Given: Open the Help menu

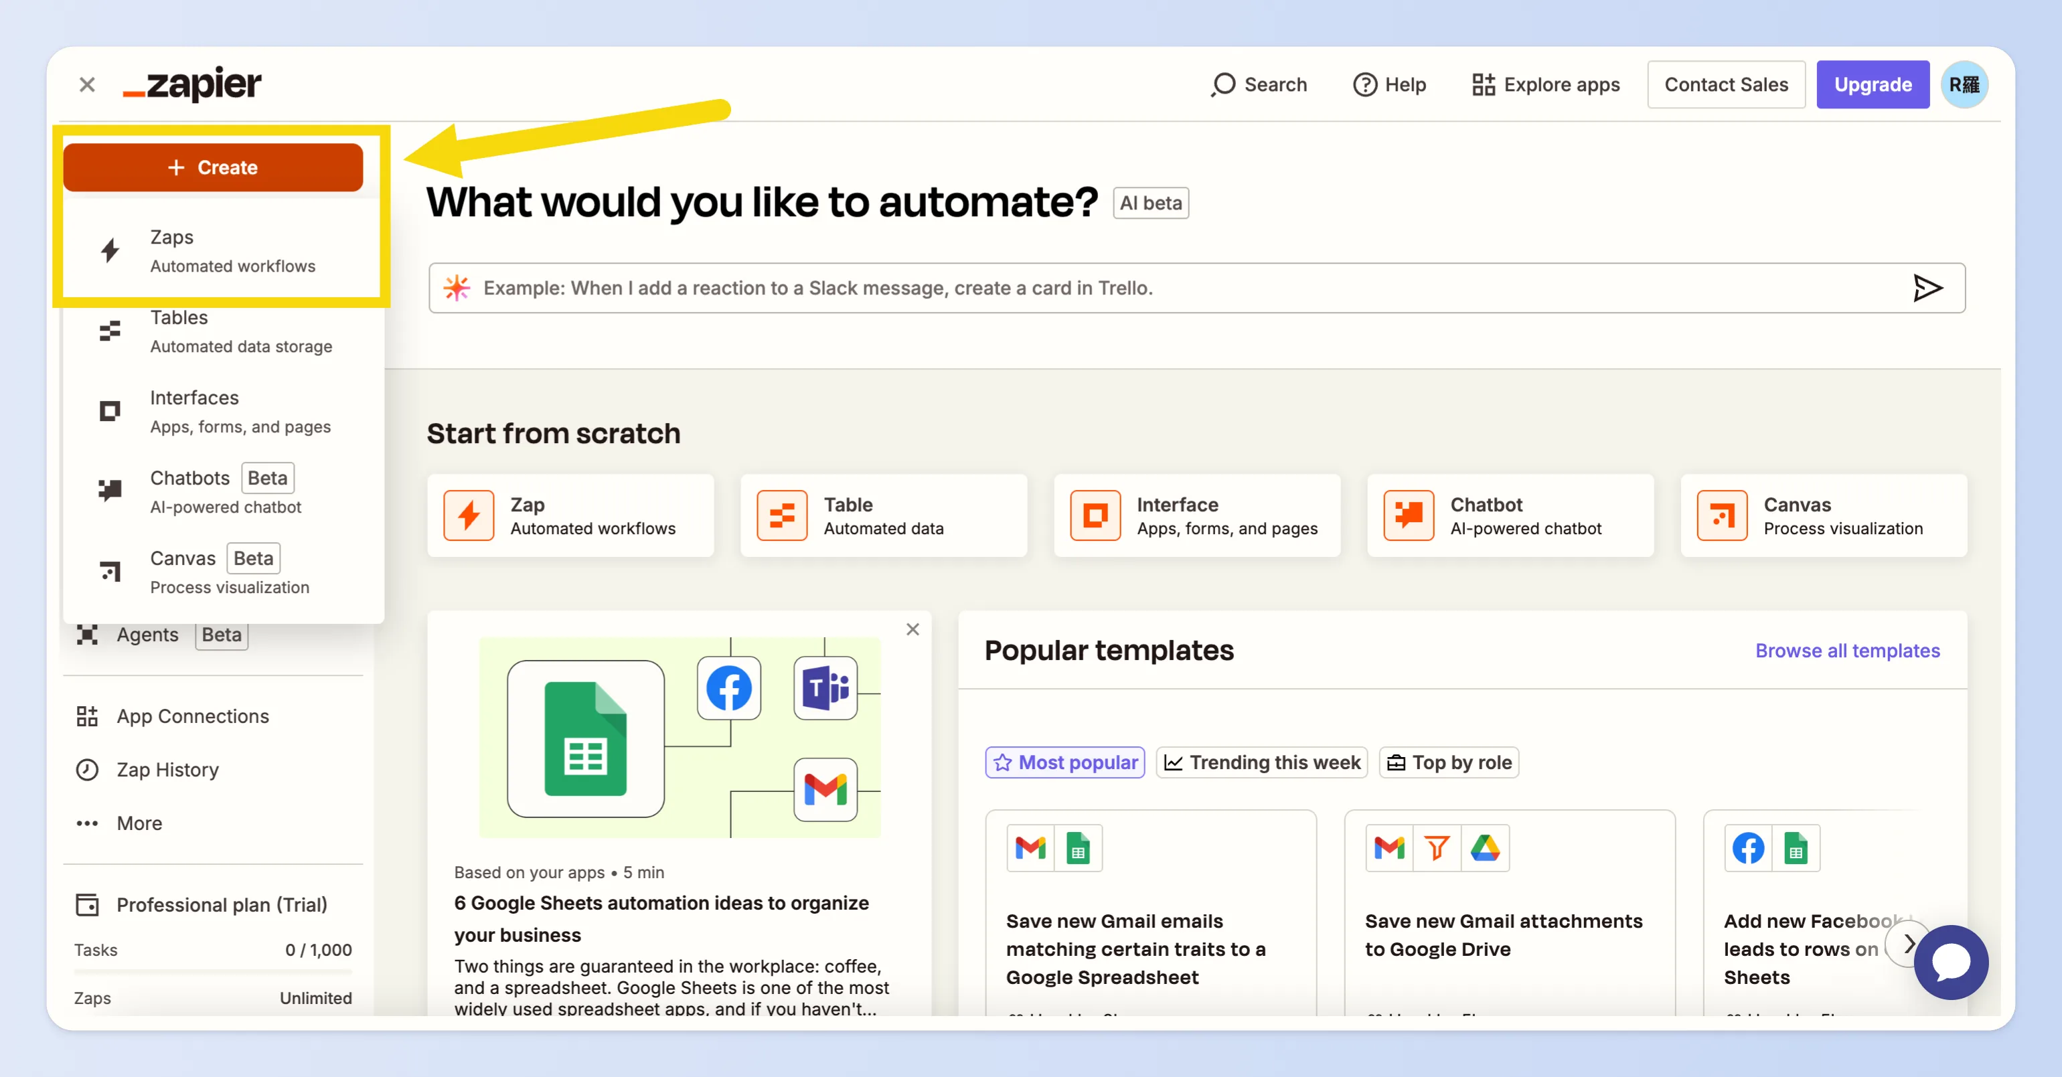Looking at the screenshot, I should point(1390,85).
